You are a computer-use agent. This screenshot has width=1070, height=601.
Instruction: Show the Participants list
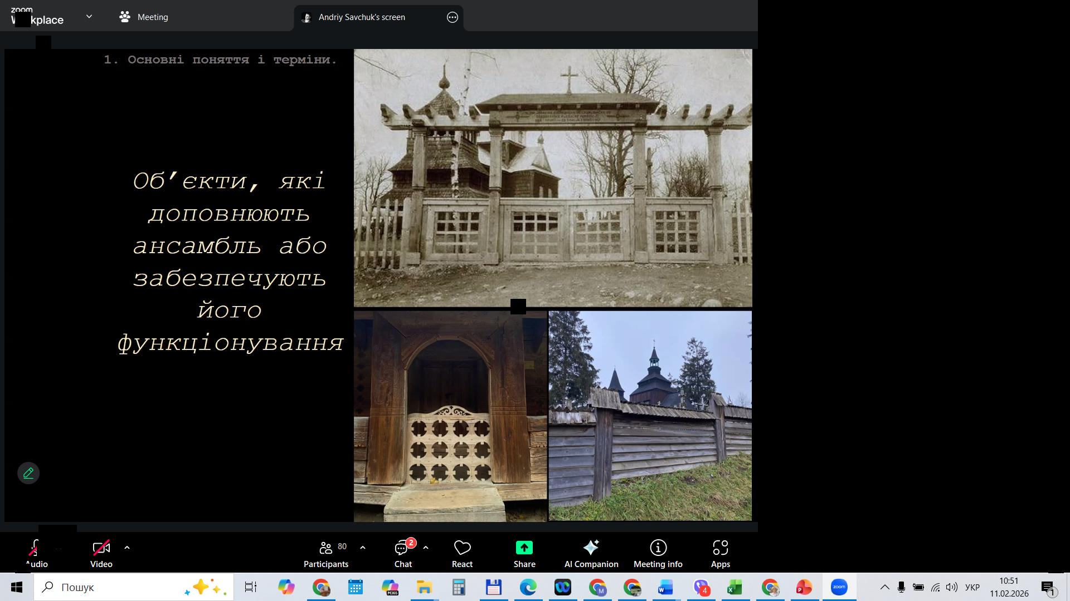[326, 552]
